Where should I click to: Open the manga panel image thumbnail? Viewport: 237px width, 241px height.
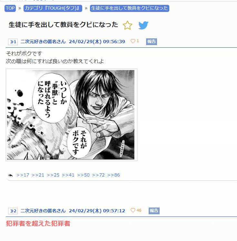(72, 115)
